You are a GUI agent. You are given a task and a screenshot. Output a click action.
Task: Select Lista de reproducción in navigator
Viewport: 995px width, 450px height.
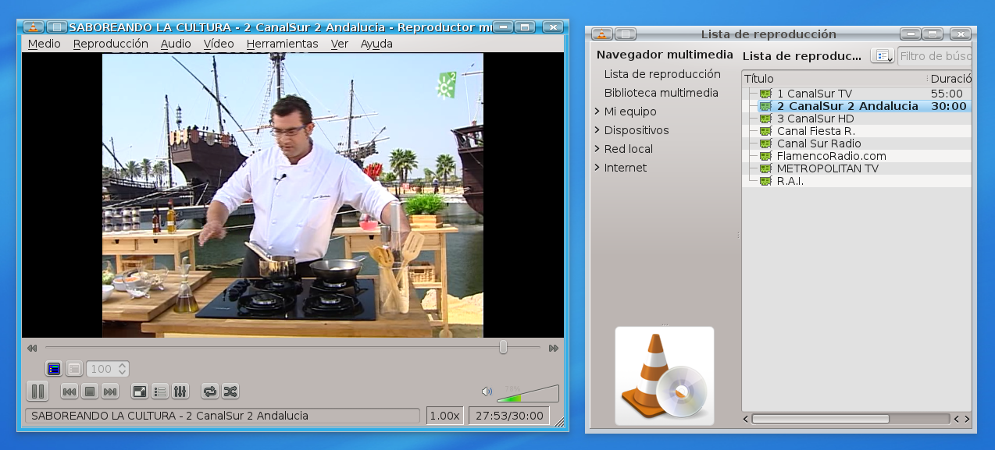662,74
